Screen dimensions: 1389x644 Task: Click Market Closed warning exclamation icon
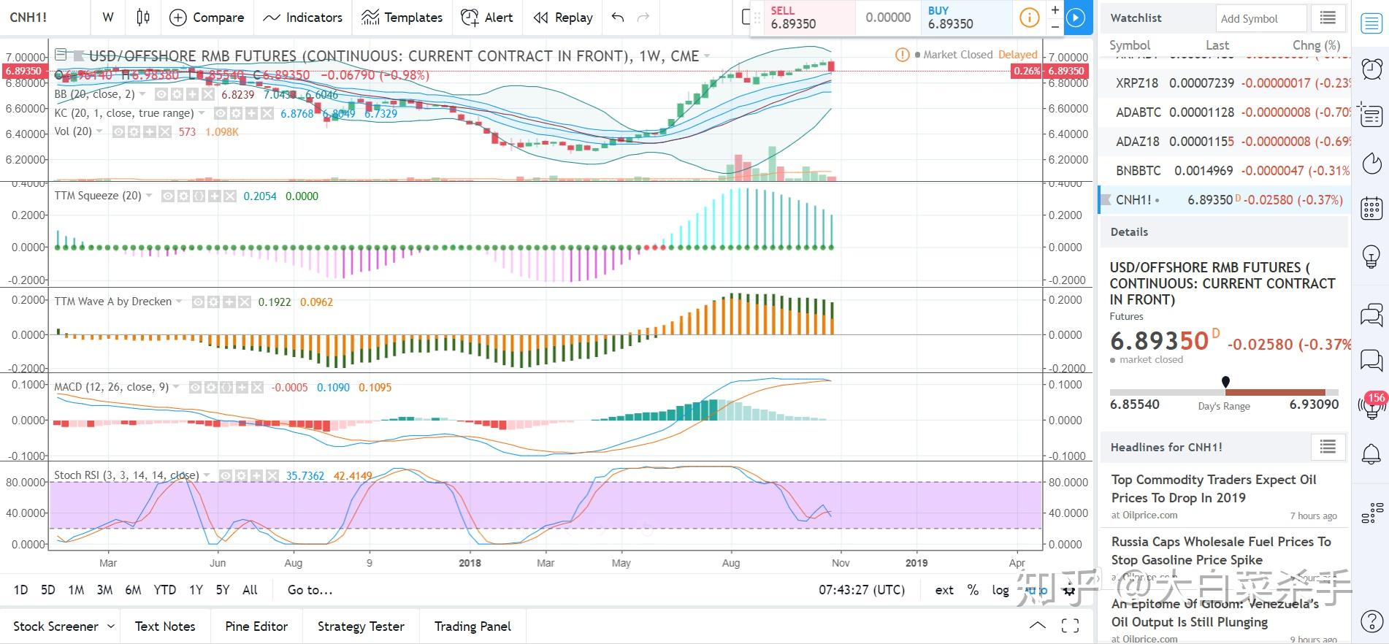[902, 55]
